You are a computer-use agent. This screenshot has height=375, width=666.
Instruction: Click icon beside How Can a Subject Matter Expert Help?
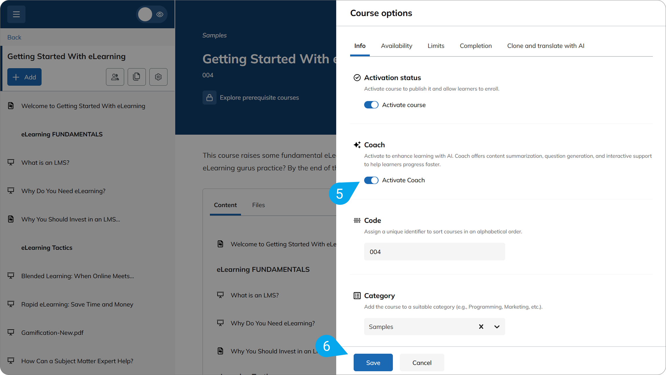(11, 361)
